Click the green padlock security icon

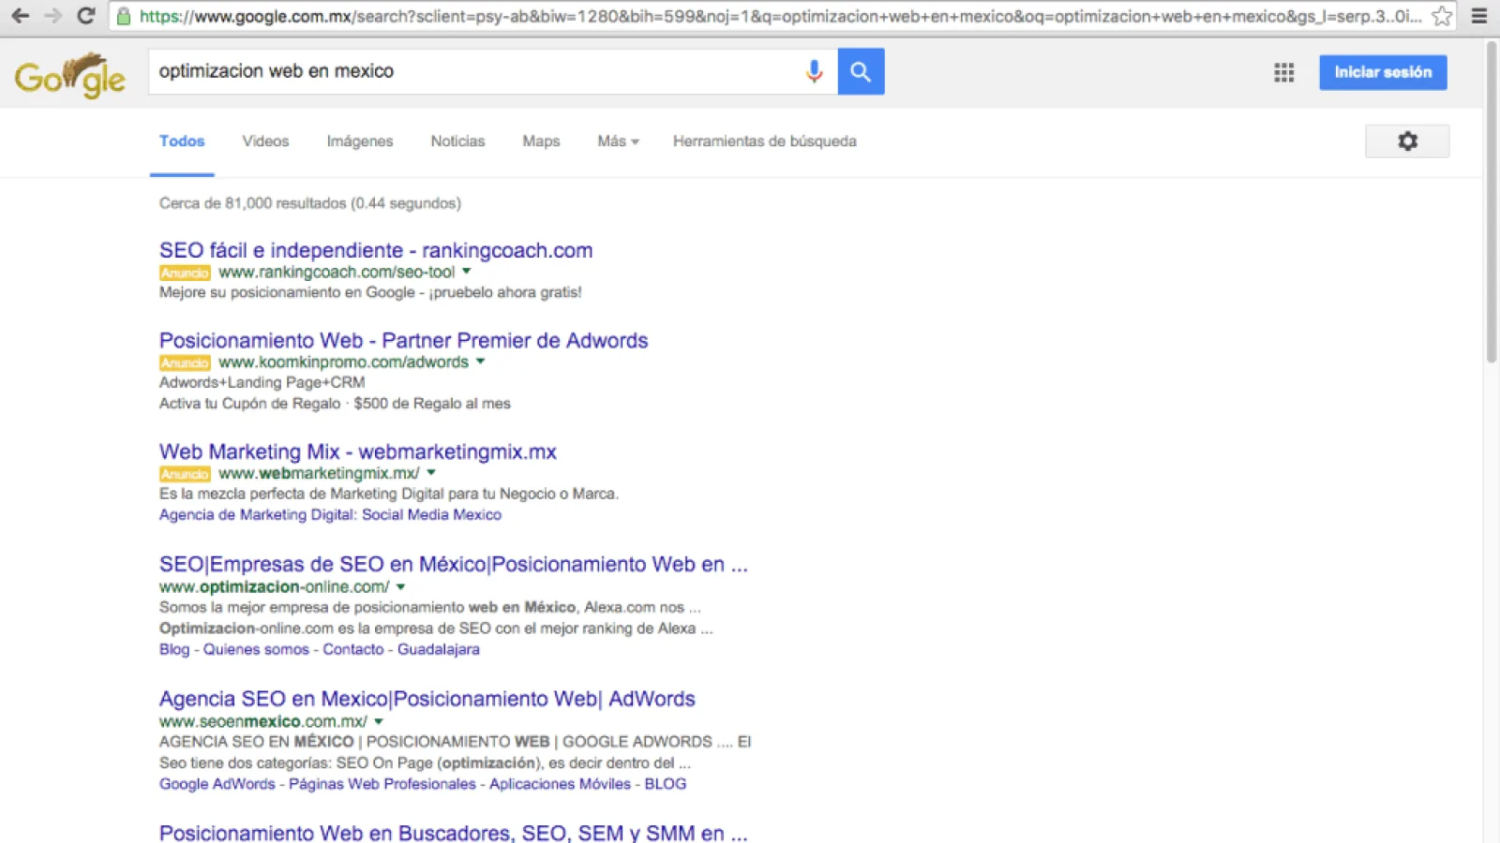[x=123, y=16]
